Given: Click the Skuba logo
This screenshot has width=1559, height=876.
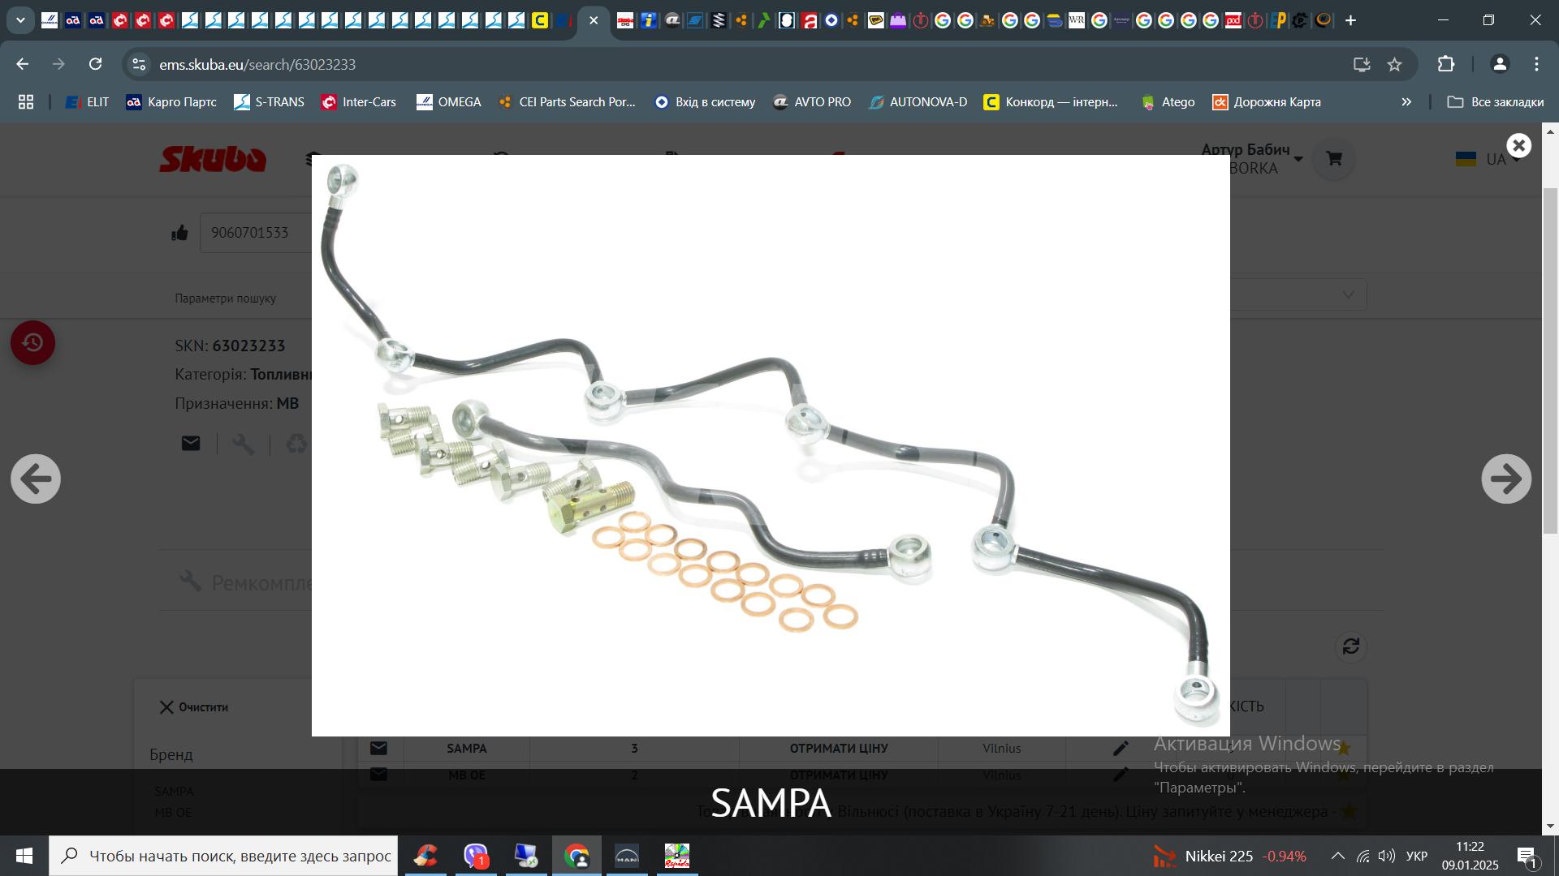Looking at the screenshot, I should click(213, 159).
